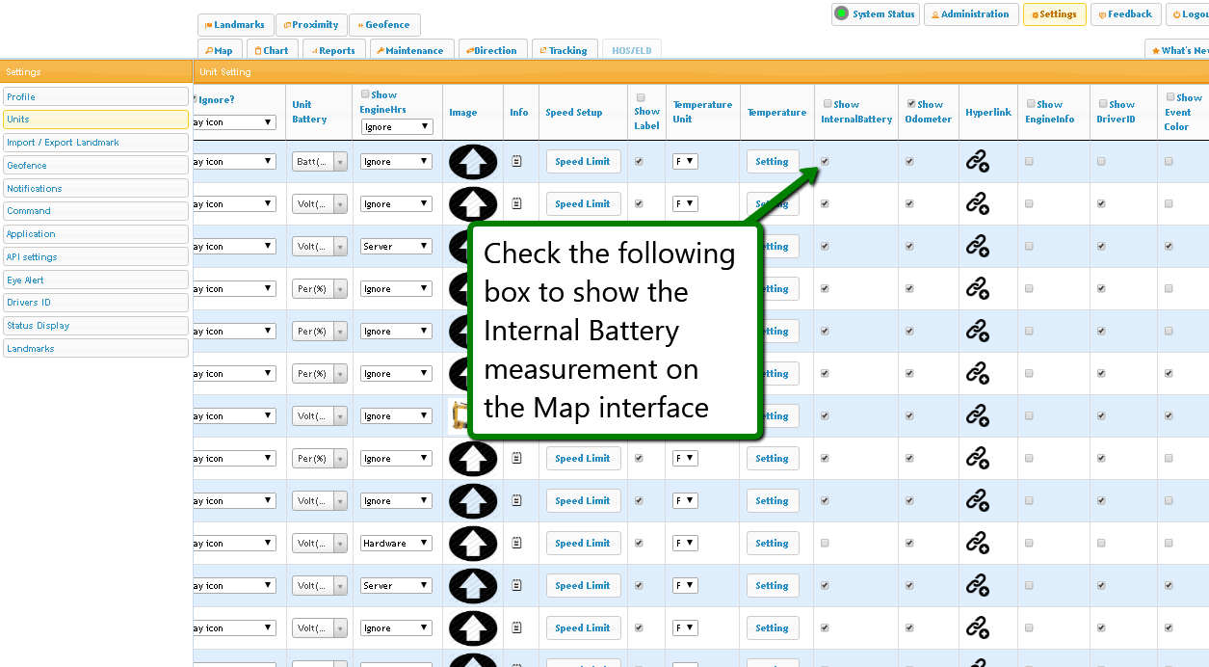The height and width of the screenshot is (667, 1209).
Task: Open the Show EngineHrs header Ignore dropdown
Action: point(397,127)
